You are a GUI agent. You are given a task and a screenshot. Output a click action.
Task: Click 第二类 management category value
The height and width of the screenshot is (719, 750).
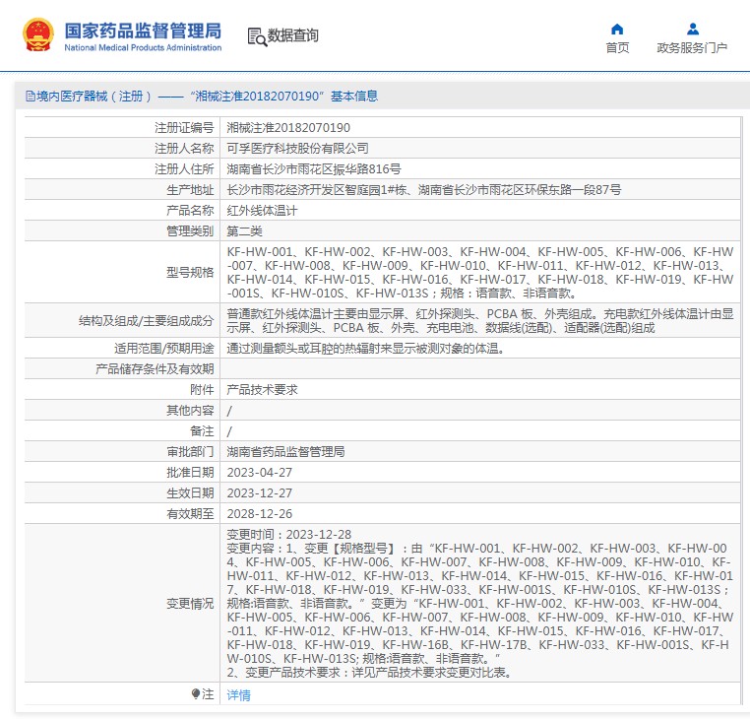coord(244,231)
